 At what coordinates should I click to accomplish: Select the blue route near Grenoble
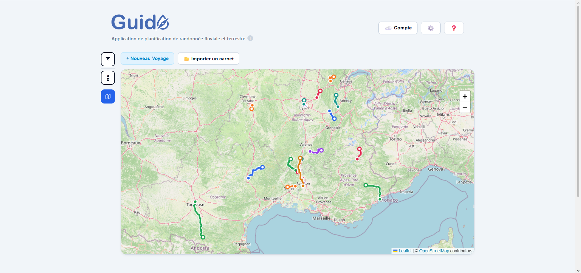pyautogui.click(x=332, y=115)
